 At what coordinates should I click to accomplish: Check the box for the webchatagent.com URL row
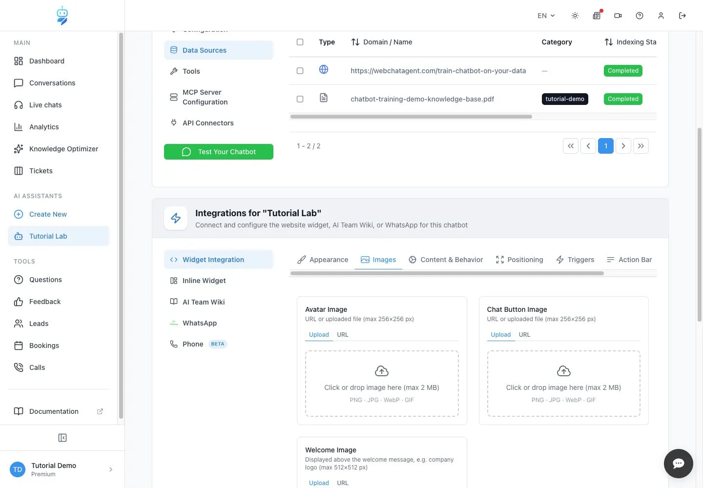coord(300,71)
